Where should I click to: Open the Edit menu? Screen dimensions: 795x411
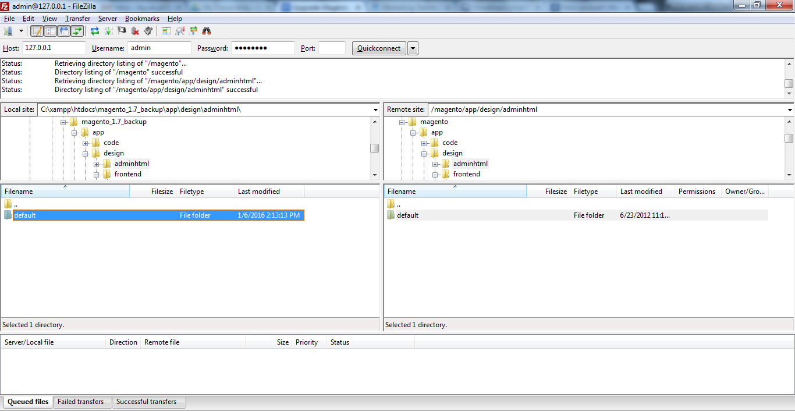click(x=29, y=19)
